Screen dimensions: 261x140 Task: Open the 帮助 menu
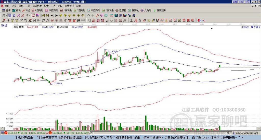pos(79,6)
